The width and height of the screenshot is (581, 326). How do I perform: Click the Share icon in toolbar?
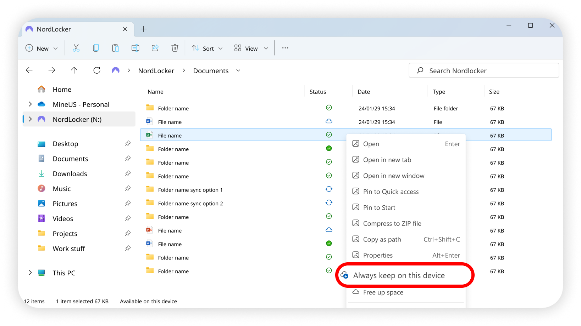pos(155,48)
